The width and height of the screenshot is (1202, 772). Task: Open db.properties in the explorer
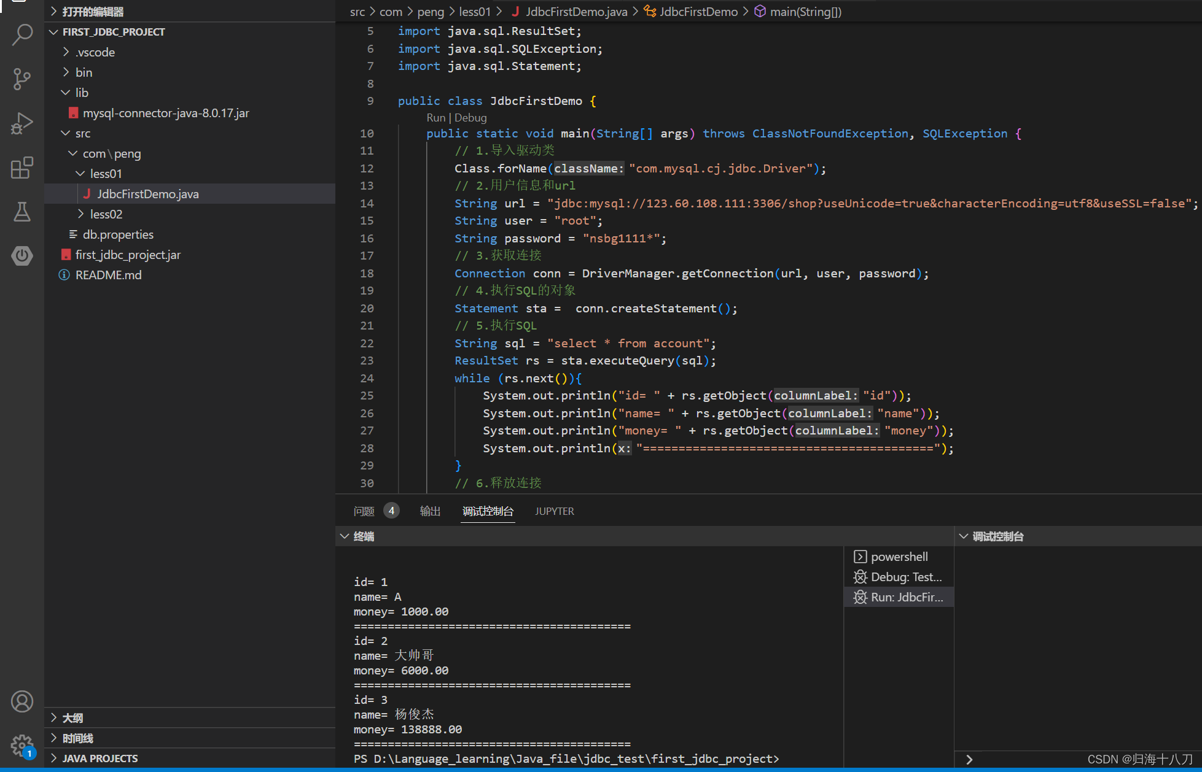190,234
